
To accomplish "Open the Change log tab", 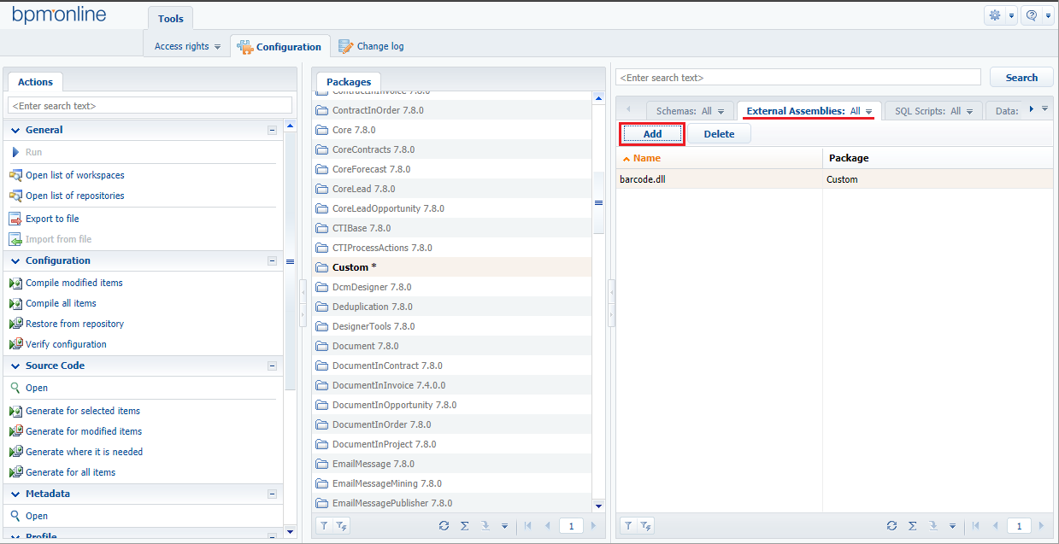I will click(371, 46).
